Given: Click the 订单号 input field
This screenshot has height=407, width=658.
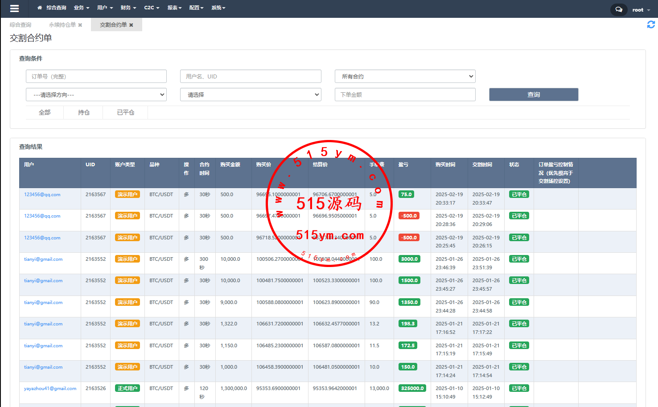Looking at the screenshot, I should [x=96, y=77].
